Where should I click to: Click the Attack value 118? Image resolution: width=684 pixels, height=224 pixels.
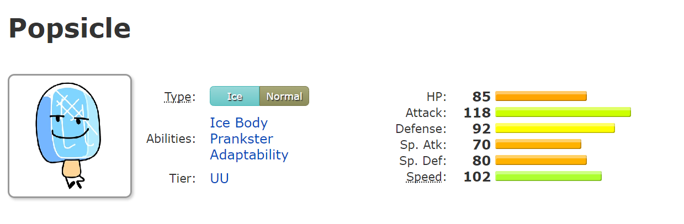click(478, 113)
